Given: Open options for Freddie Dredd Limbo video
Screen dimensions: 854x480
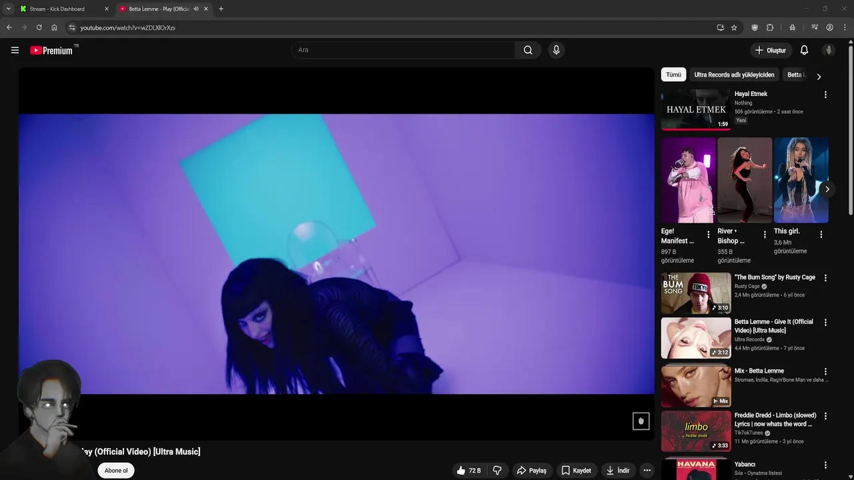Looking at the screenshot, I should tap(825, 416).
